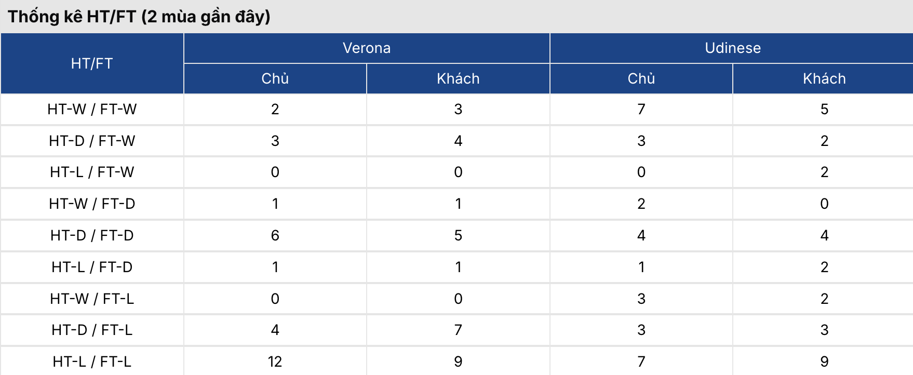913x375 pixels.
Task: Select the HT-L / FT-L row label
Action: click(92, 361)
